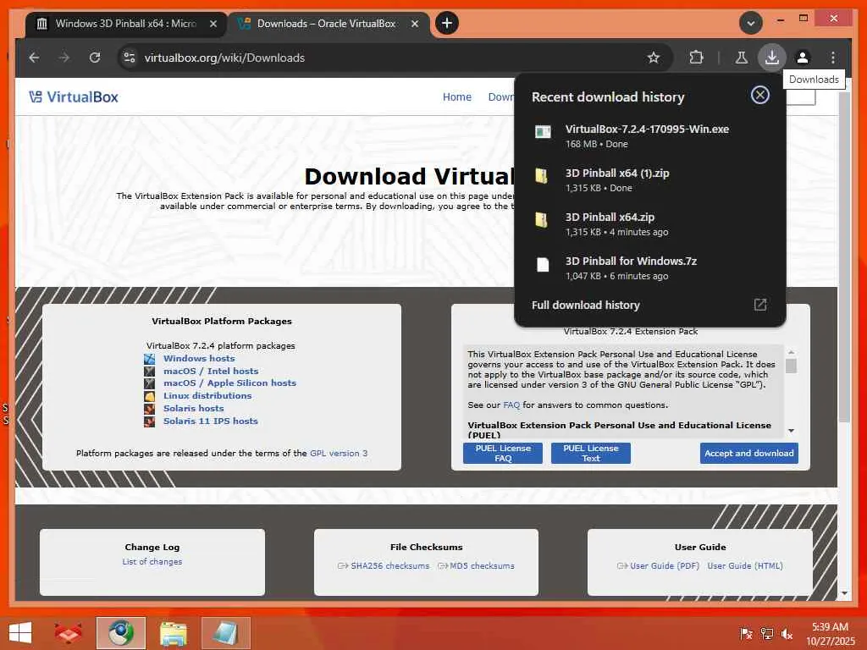Toggle the Downloads toolbar icon
Image resolution: width=867 pixels, height=650 pixels.
pos(772,58)
